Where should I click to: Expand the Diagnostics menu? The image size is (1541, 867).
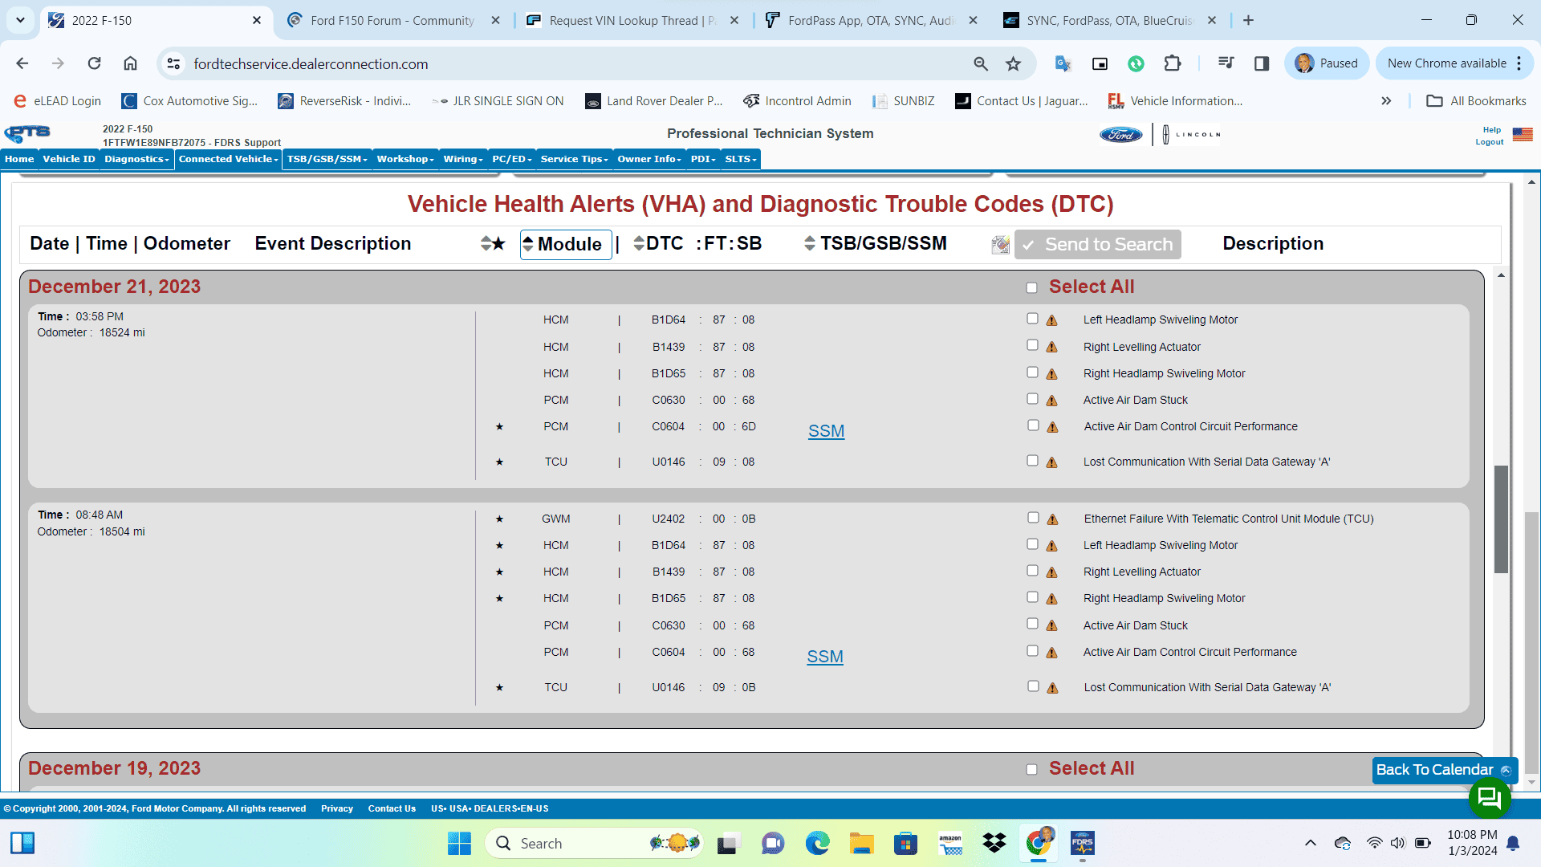(x=136, y=159)
